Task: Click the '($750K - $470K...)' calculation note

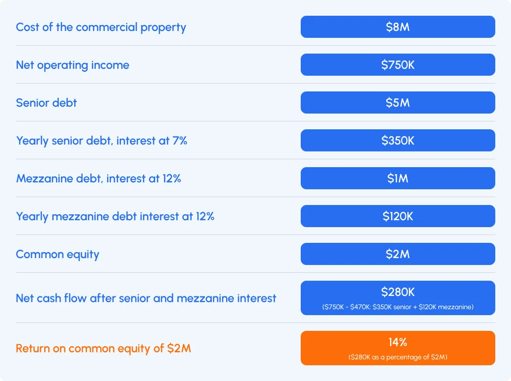Action: pos(397,307)
